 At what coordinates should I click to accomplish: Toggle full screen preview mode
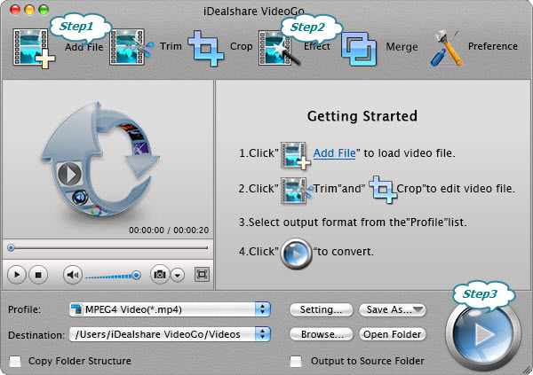tap(202, 275)
